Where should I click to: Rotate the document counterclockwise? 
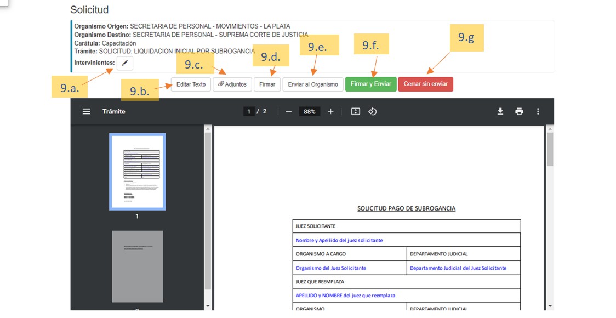(x=373, y=111)
